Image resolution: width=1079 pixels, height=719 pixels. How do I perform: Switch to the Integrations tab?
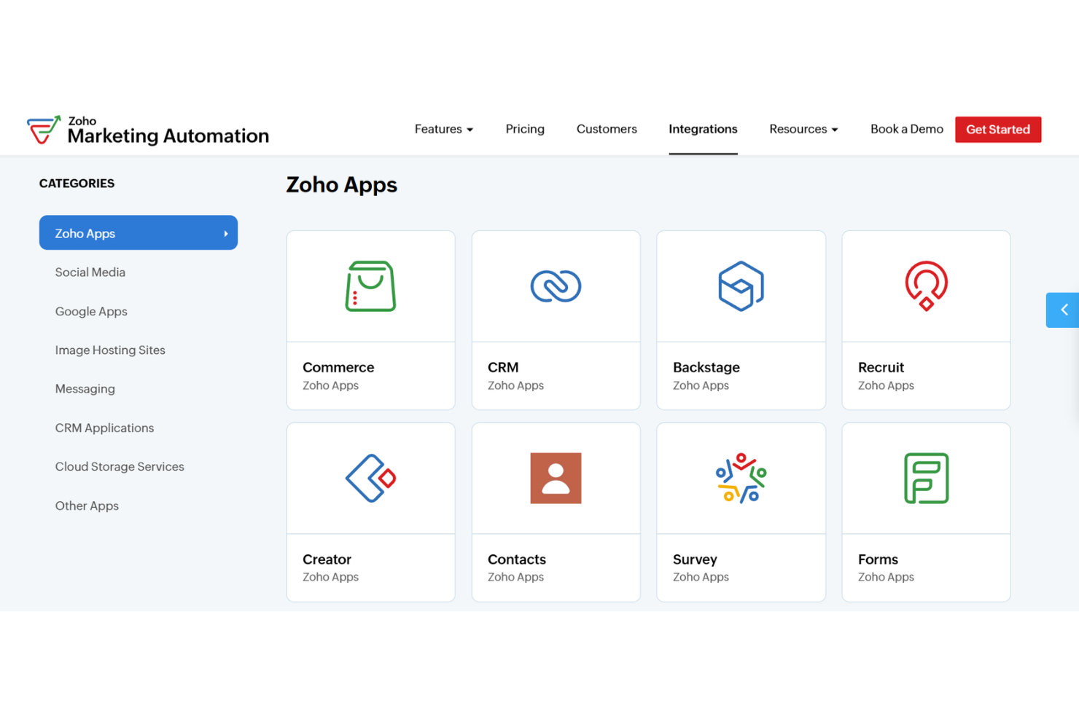click(702, 129)
